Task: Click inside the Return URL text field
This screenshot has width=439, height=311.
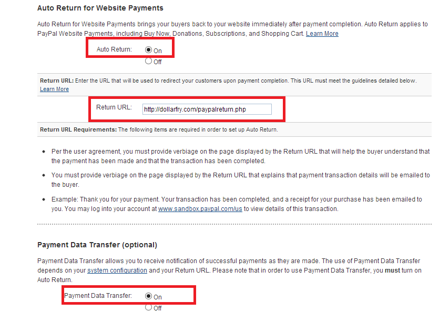Action: tap(207, 109)
